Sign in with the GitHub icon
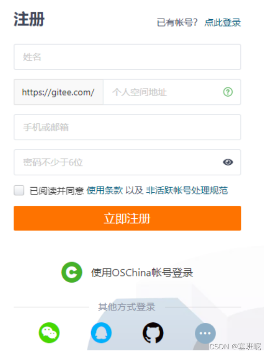Image resolution: width=269 pixels, height=355 pixels. point(153,333)
